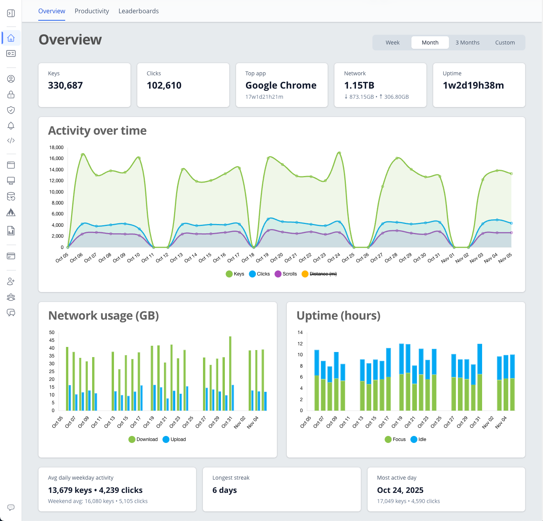The width and height of the screenshot is (543, 521).
Task: Open the feedback chat bubble at bottom left
Action: coord(11,507)
